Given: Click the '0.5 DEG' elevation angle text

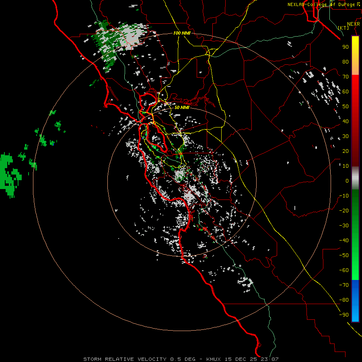Looking at the screenshot, I should point(183,359).
